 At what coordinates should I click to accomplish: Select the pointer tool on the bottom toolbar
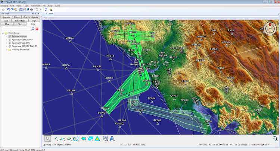[47, 139]
